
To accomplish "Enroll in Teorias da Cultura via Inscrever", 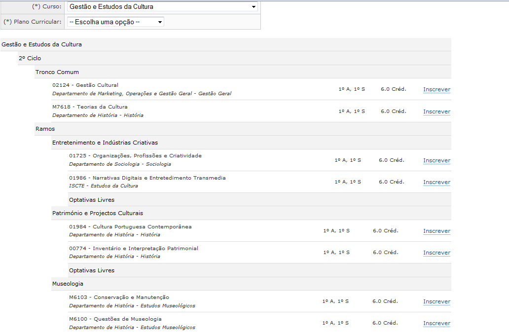I will (x=436, y=111).
